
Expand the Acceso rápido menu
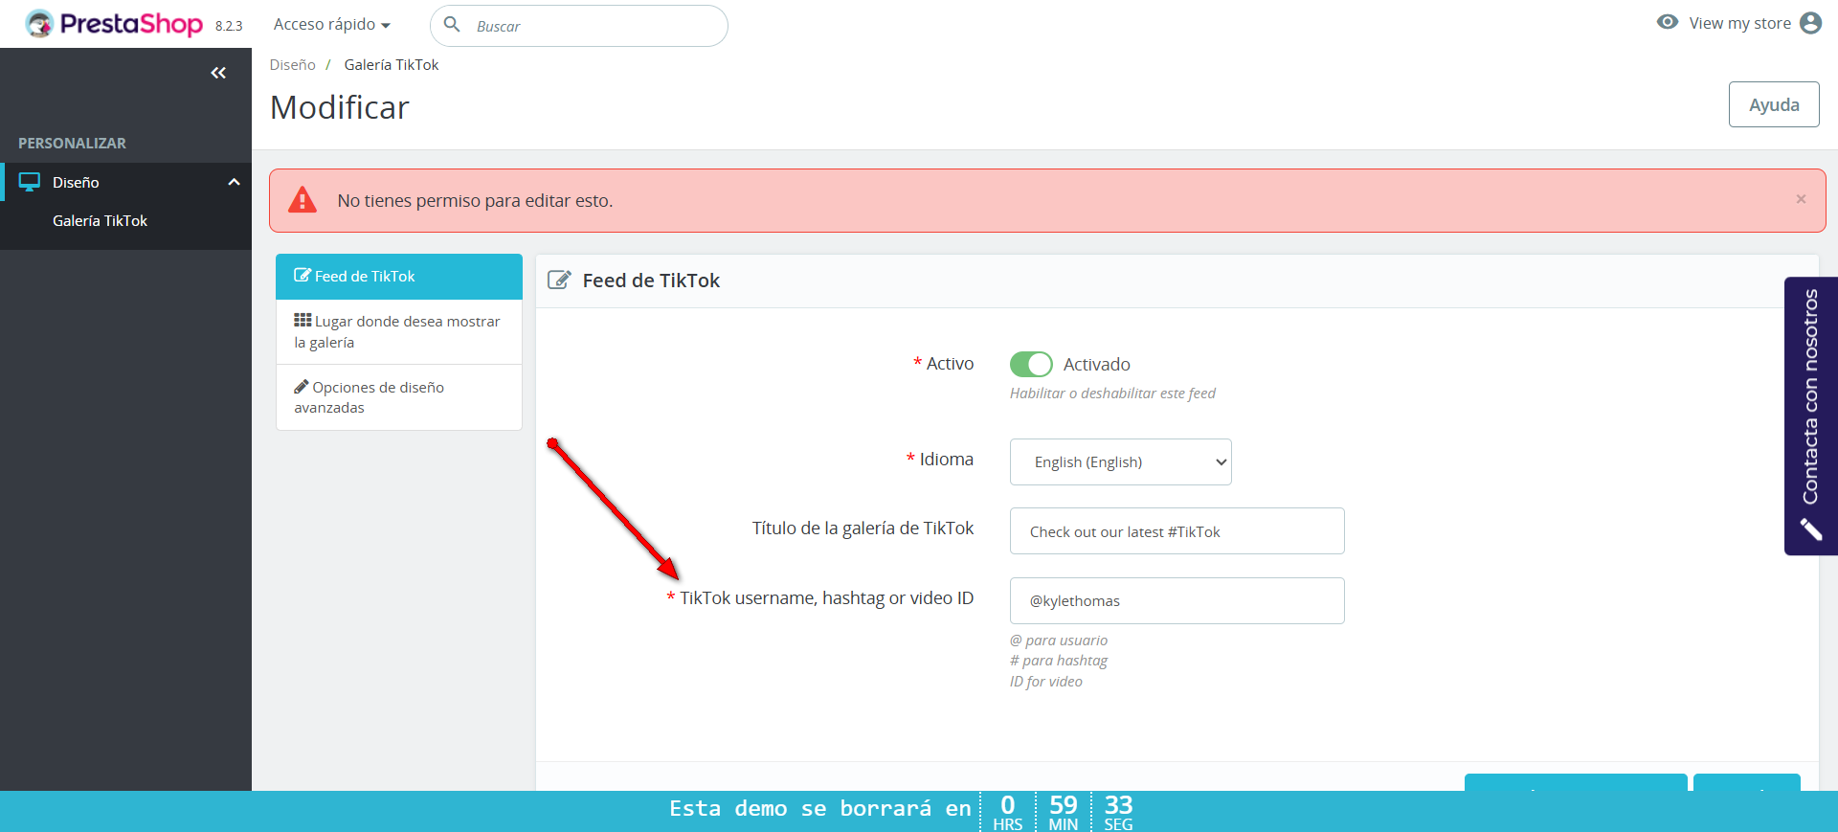point(331,24)
